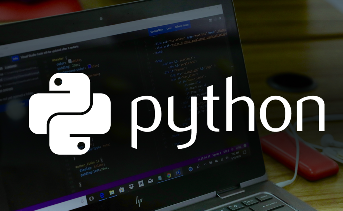Open the Release Notes link

click(x=182, y=25)
